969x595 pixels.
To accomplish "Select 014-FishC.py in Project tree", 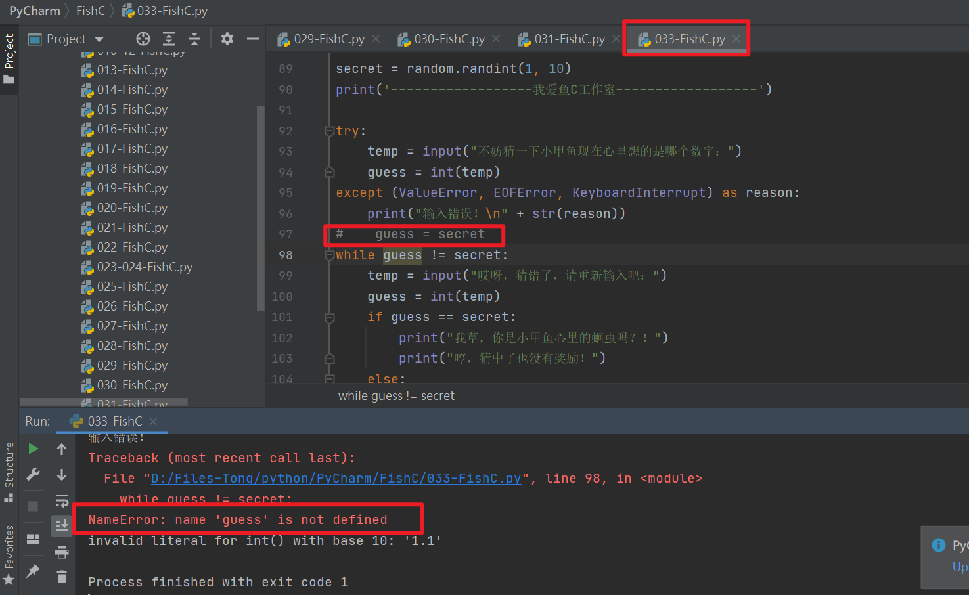I will click(x=124, y=90).
